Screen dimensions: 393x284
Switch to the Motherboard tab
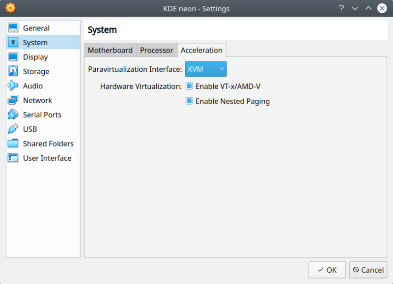110,50
